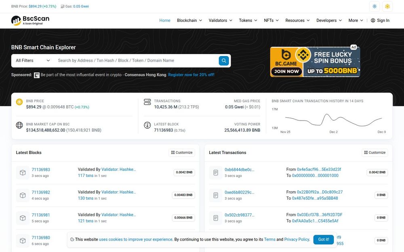The width and height of the screenshot is (404, 252).
Task: Click the 0.05 Gwei gas value in top bar
Action: [x=81, y=6]
